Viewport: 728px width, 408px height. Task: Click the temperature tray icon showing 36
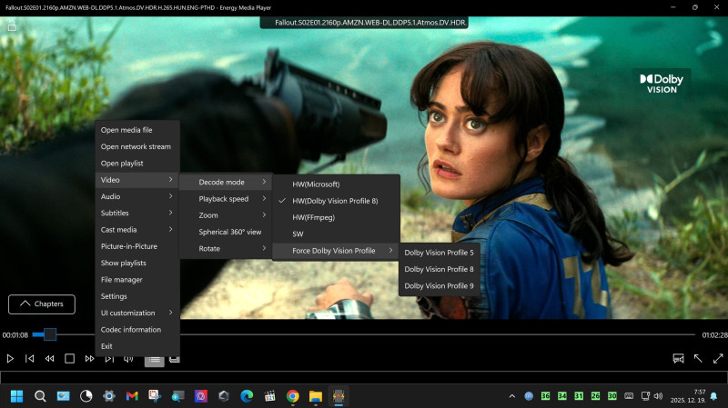point(545,396)
